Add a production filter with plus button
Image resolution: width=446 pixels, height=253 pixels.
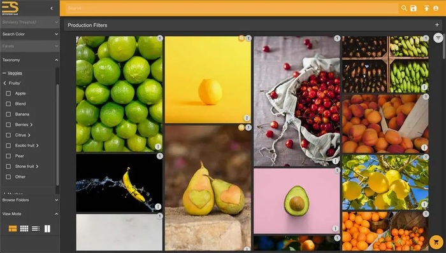(437, 25)
